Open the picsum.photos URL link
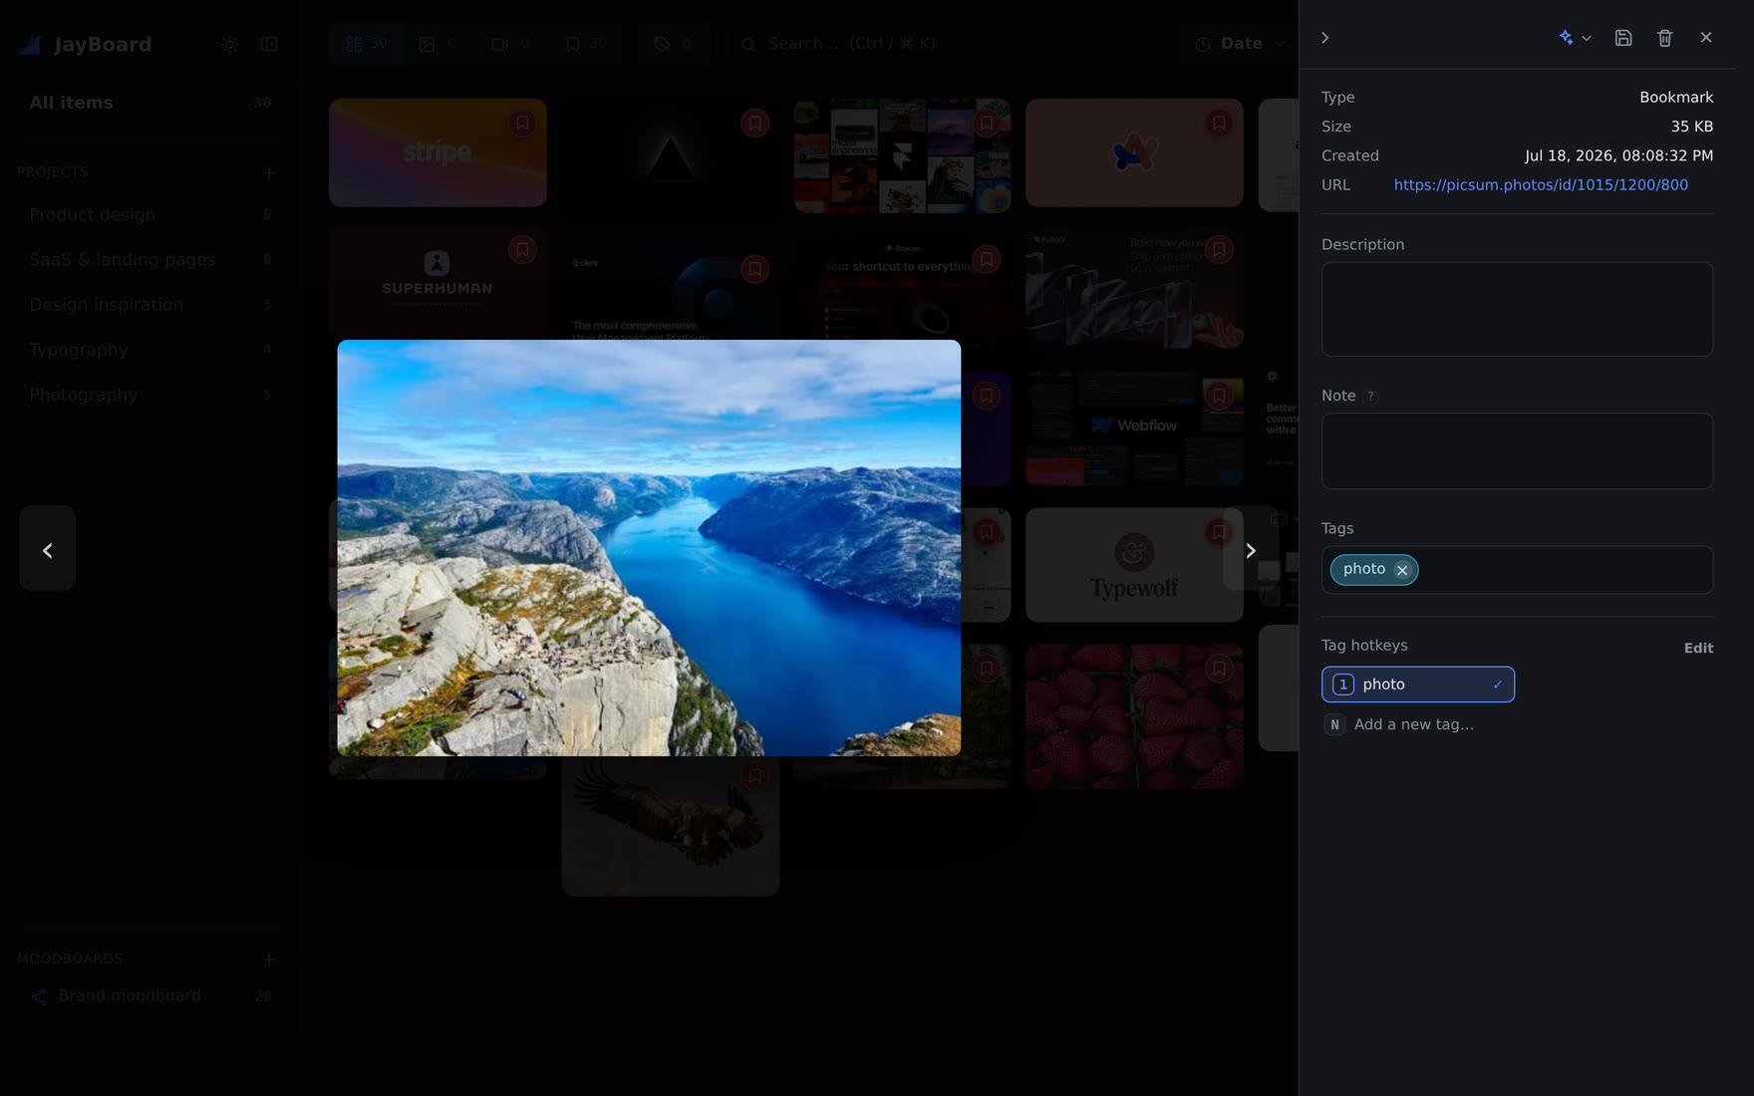This screenshot has width=1754, height=1096. [x=1541, y=185]
